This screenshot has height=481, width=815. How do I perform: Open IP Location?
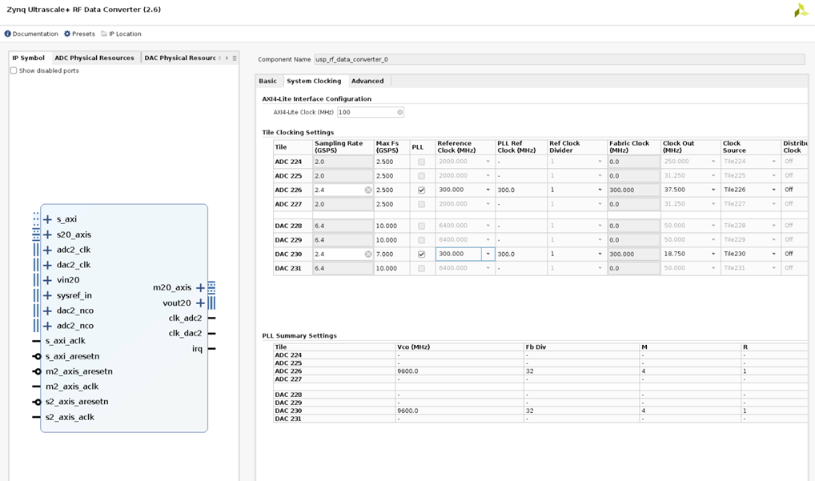tap(125, 34)
